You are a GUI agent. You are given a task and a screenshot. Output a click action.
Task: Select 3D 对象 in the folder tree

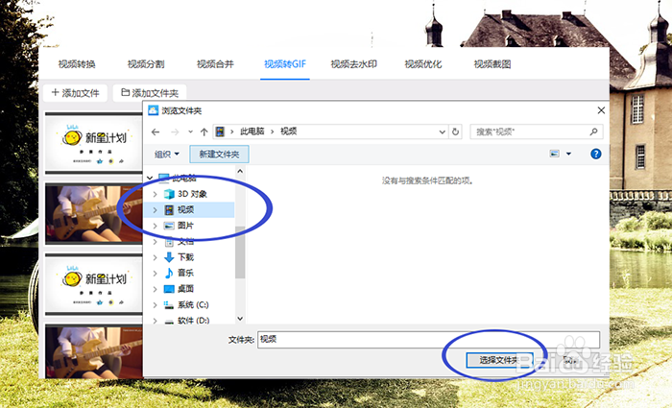(192, 194)
